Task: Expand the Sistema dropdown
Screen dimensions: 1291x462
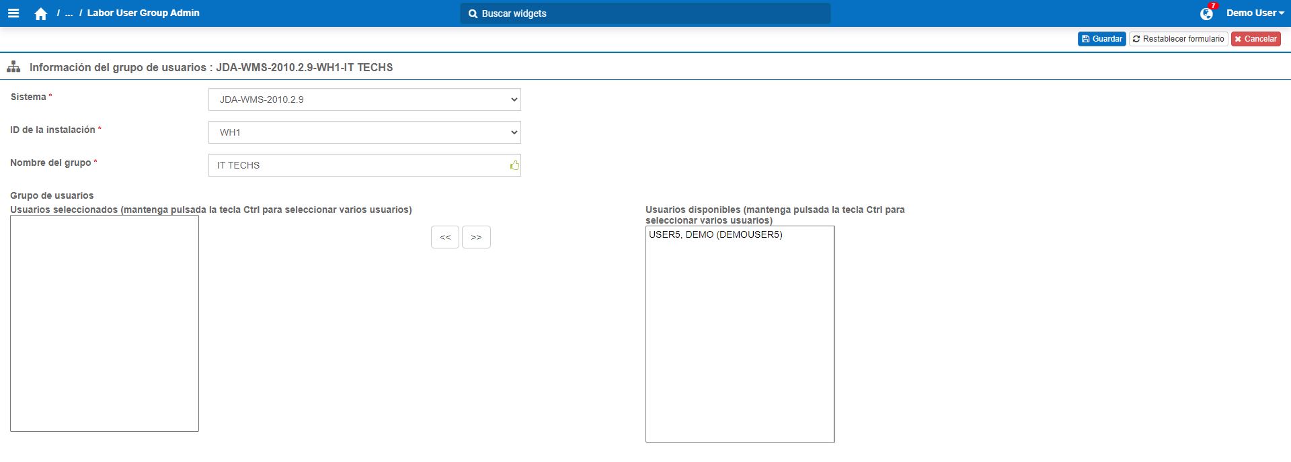Action: click(x=364, y=99)
